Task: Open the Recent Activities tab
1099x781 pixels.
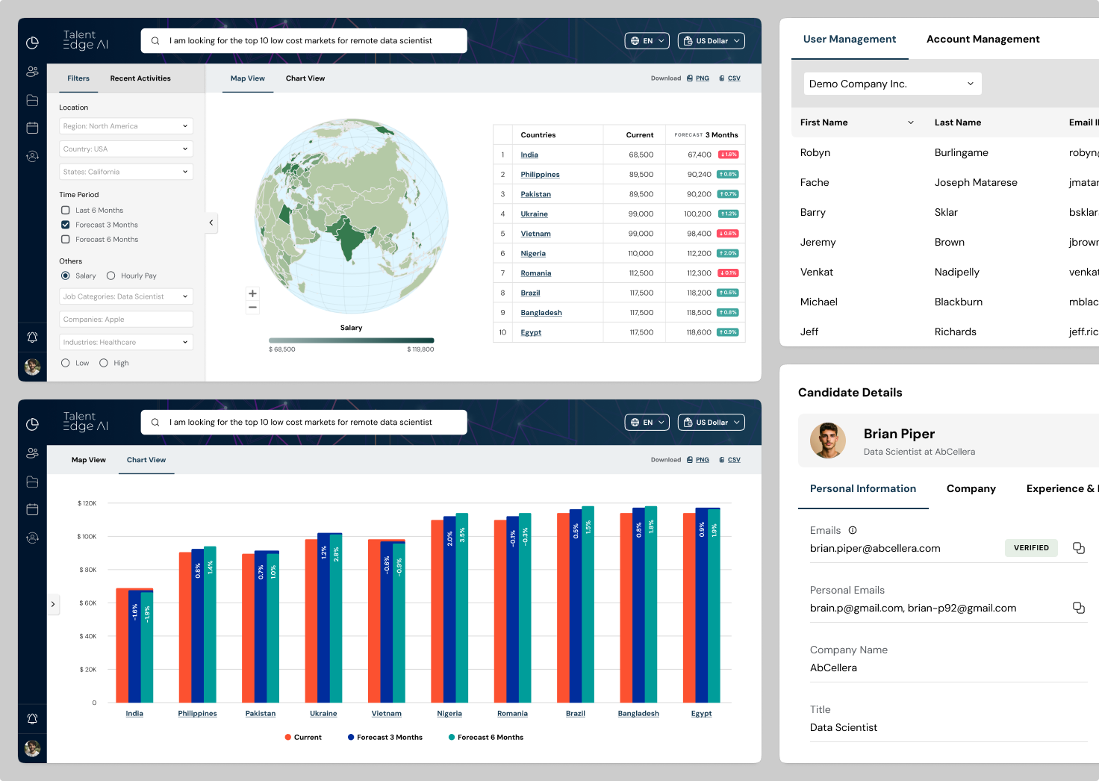Action: click(140, 78)
